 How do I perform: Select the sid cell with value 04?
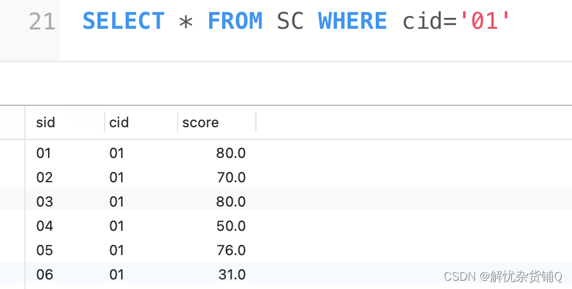[x=44, y=226]
